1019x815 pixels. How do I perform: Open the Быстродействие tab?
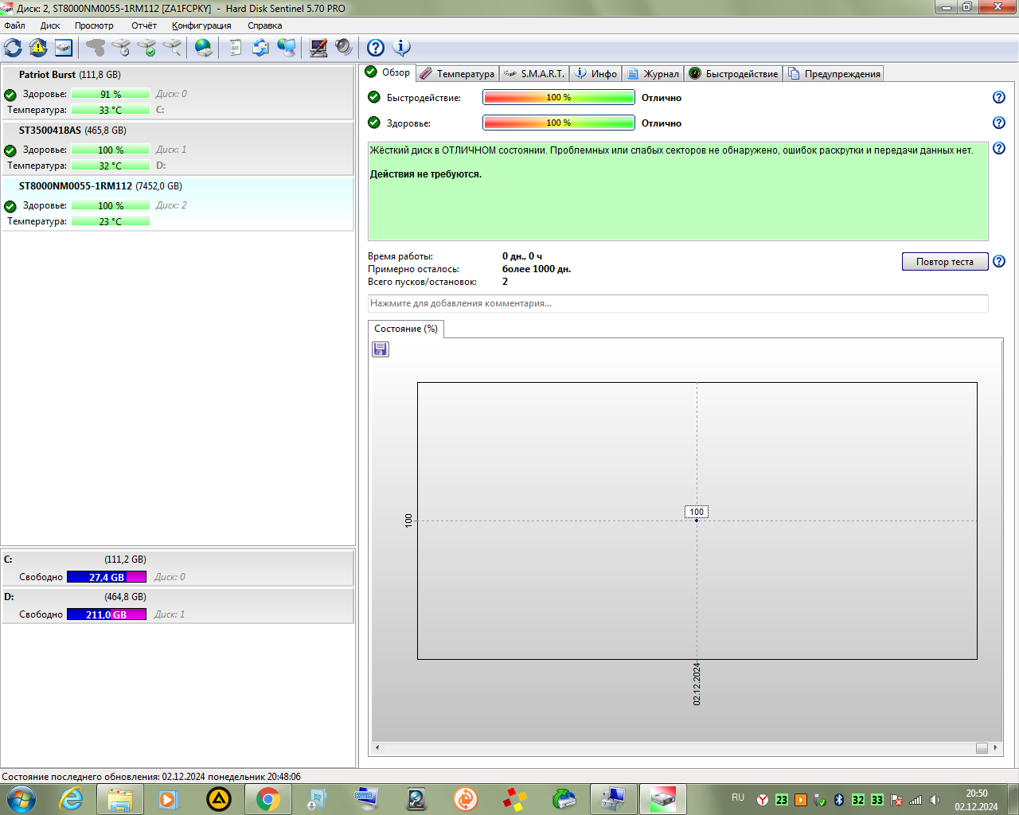(x=733, y=73)
